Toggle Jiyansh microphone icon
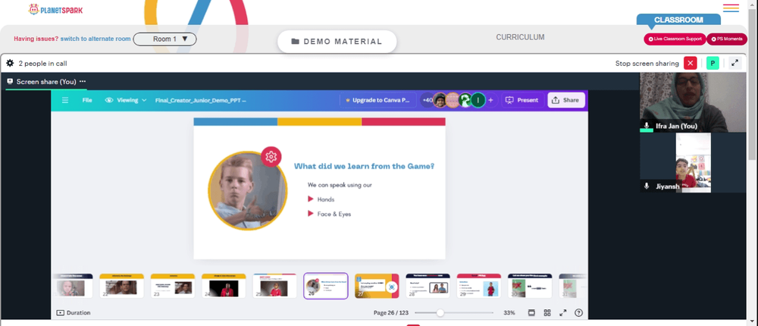Screen dimensions: 758x326 point(647,187)
